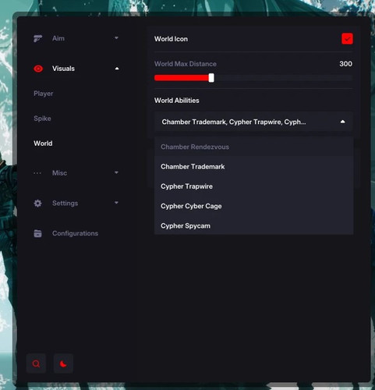Select Chamber Rendezvous in the abilities list
Image resolution: width=375 pixels, height=390 pixels.
[253, 147]
